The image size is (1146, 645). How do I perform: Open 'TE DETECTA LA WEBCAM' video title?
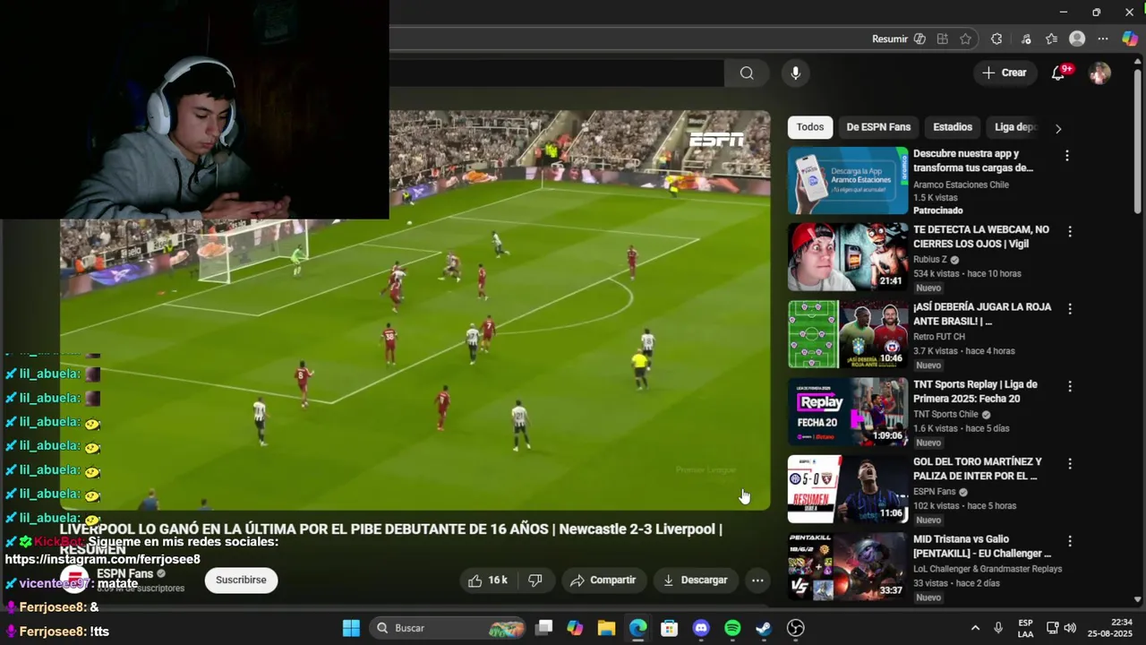point(981,236)
